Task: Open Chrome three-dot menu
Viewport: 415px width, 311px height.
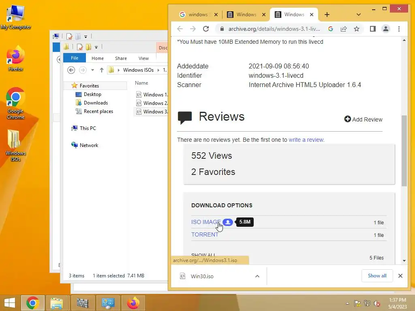Action: pos(399,29)
